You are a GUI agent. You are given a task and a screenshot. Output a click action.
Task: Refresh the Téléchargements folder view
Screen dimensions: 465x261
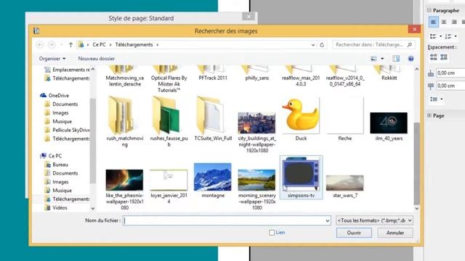pyautogui.click(x=322, y=45)
